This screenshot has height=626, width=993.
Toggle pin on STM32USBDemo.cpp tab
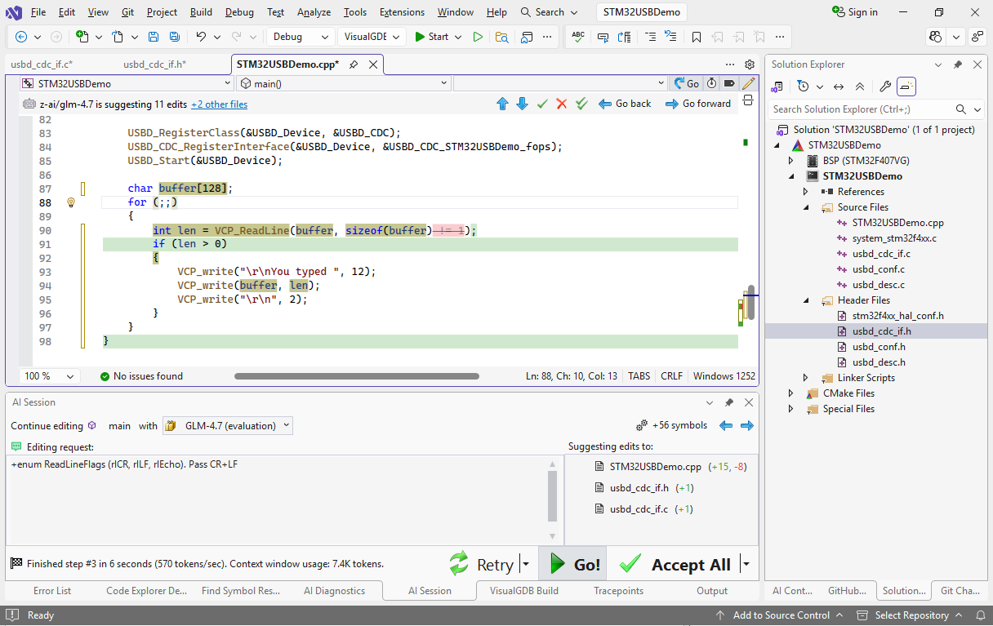coord(354,64)
